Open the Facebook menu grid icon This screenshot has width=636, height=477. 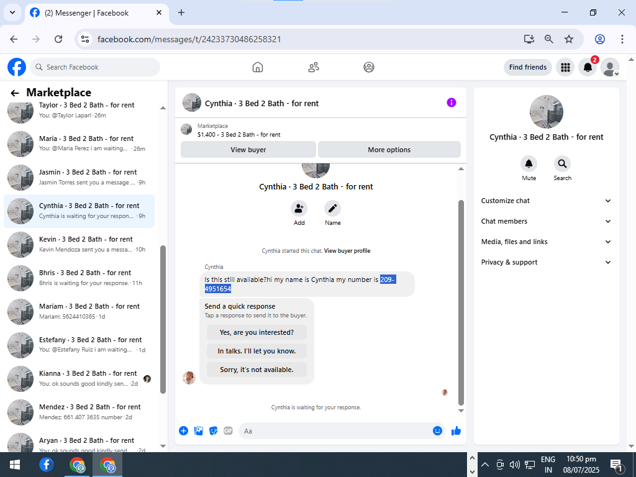pyautogui.click(x=565, y=67)
